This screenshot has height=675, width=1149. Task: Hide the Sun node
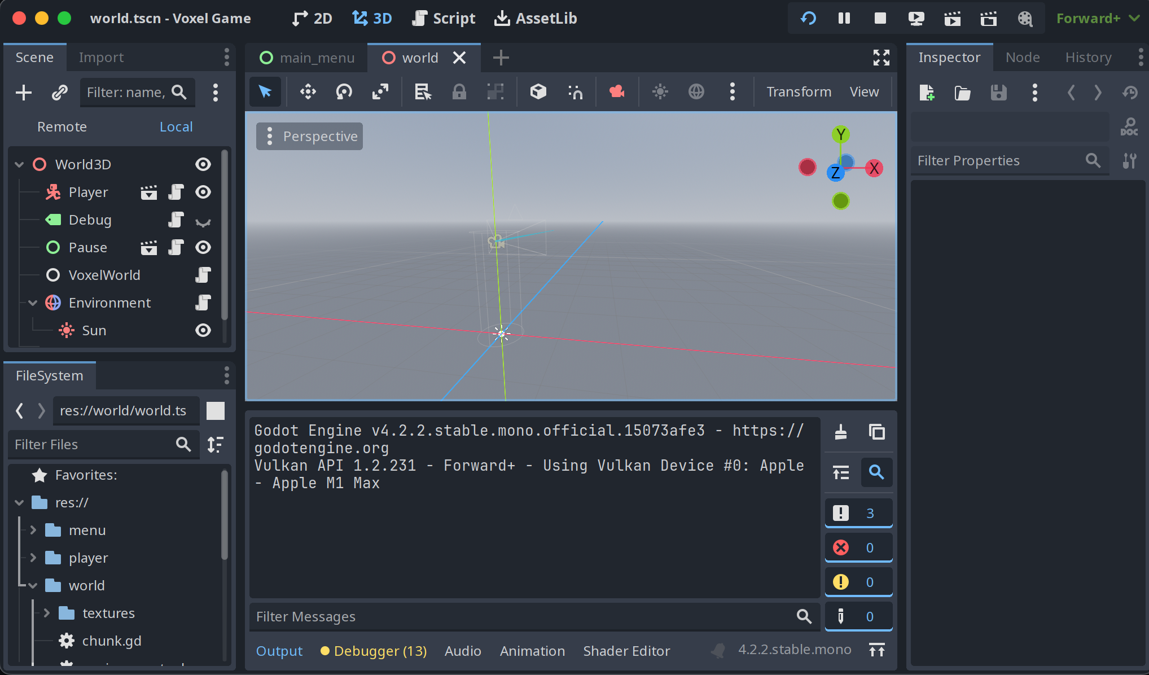tap(203, 331)
